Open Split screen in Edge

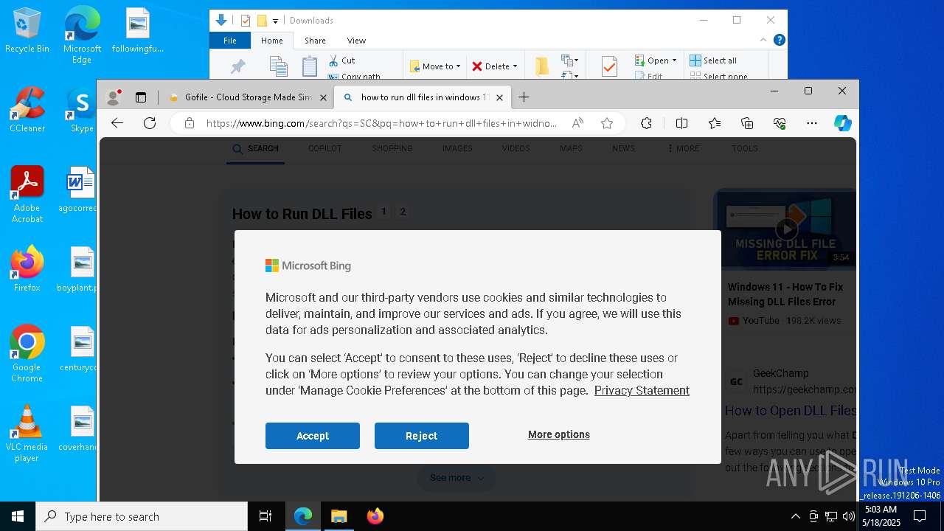[681, 123]
